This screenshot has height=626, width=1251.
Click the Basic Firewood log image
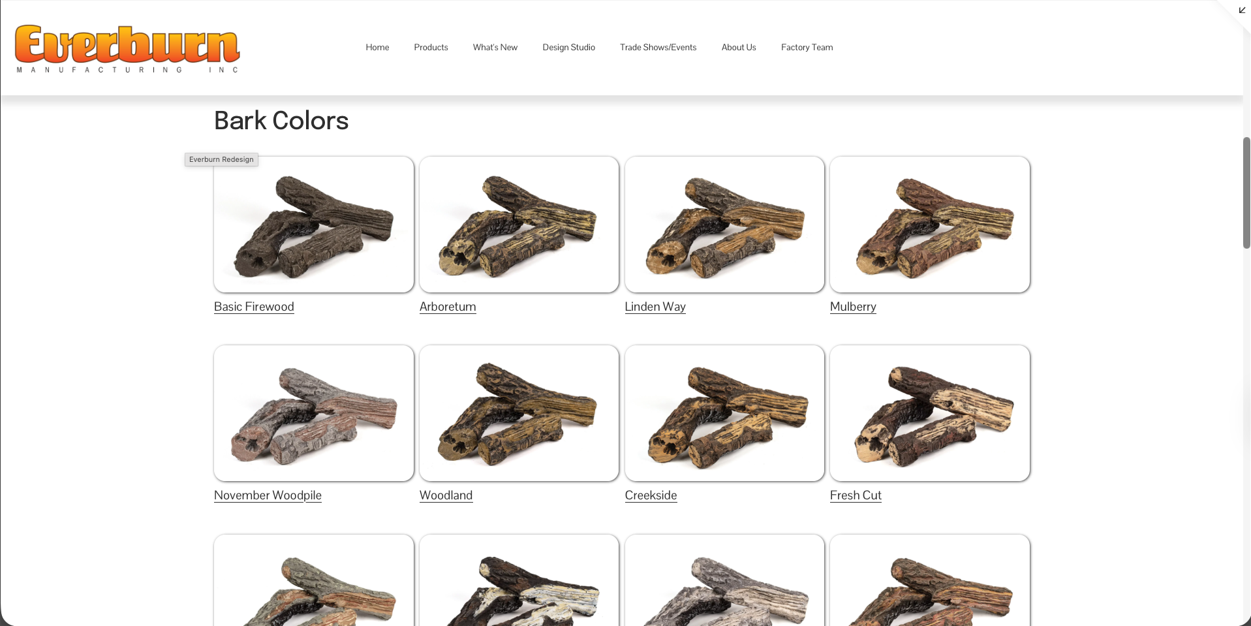(314, 225)
